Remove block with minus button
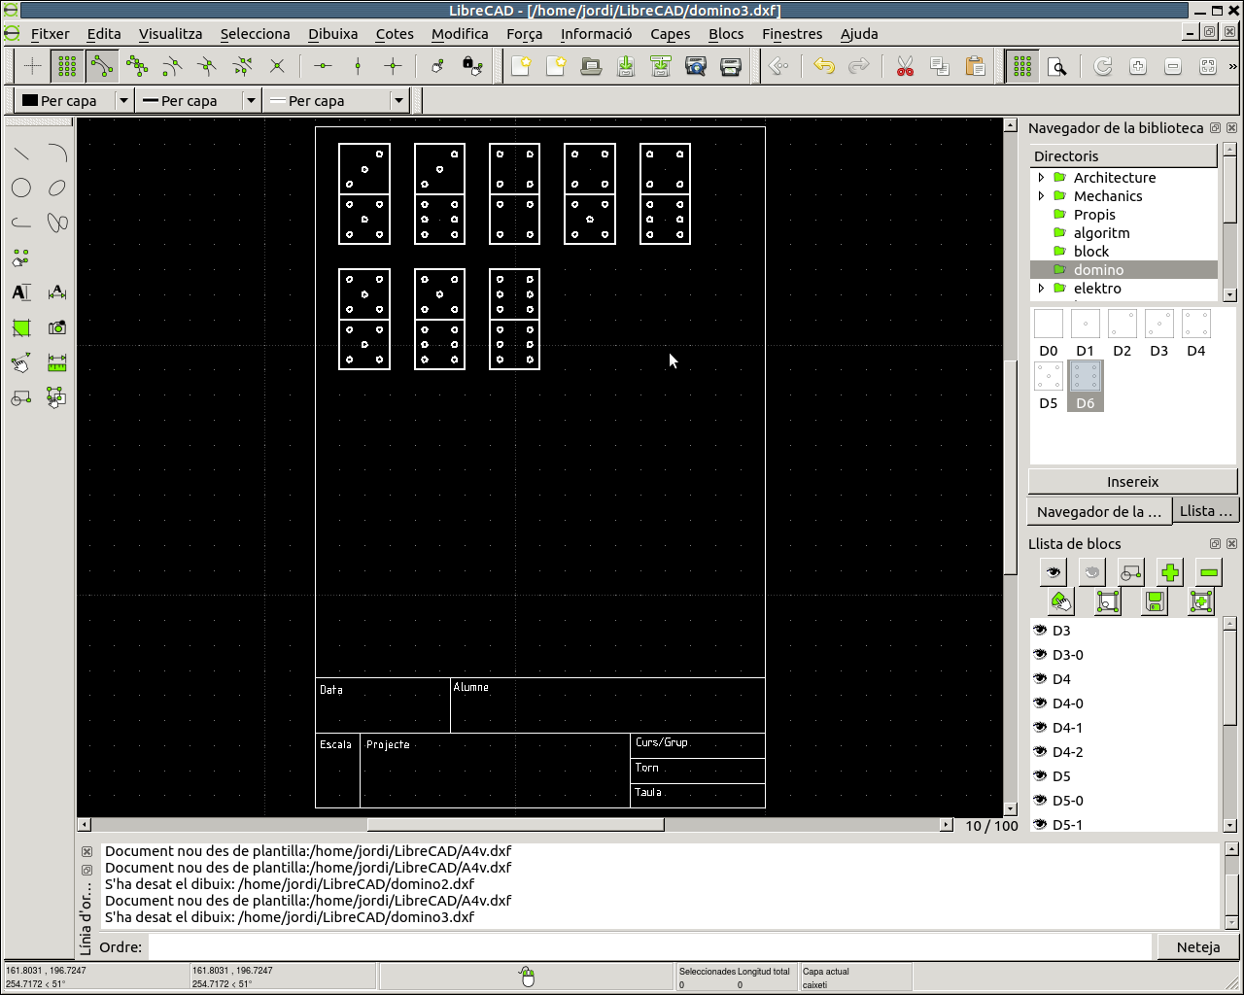Viewport: 1244px width, 995px height. click(x=1209, y=572)
